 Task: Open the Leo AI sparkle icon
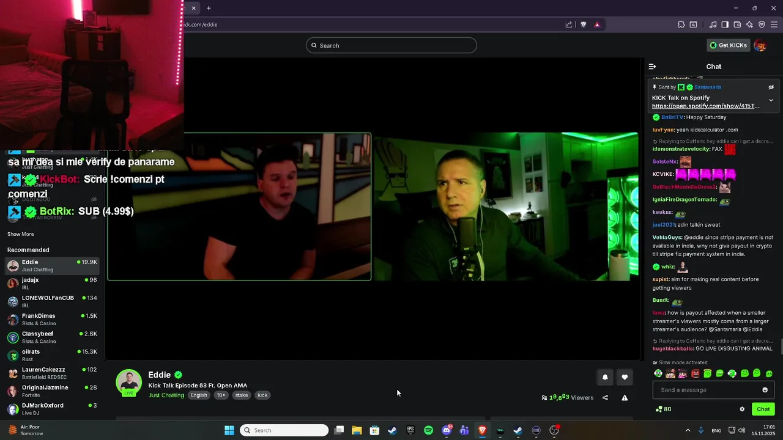pyautogui.click(x=749, y=24)
